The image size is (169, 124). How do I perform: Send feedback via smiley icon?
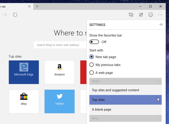[151, 15]
